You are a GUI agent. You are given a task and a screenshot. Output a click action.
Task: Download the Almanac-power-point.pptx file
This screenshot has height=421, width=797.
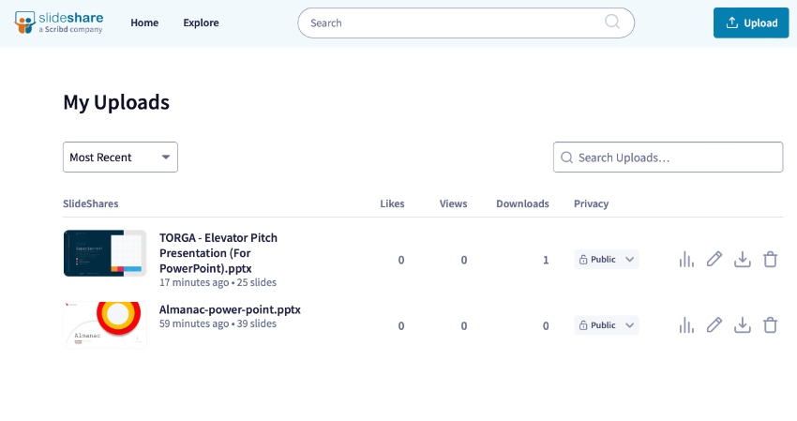tap(742, 325)
